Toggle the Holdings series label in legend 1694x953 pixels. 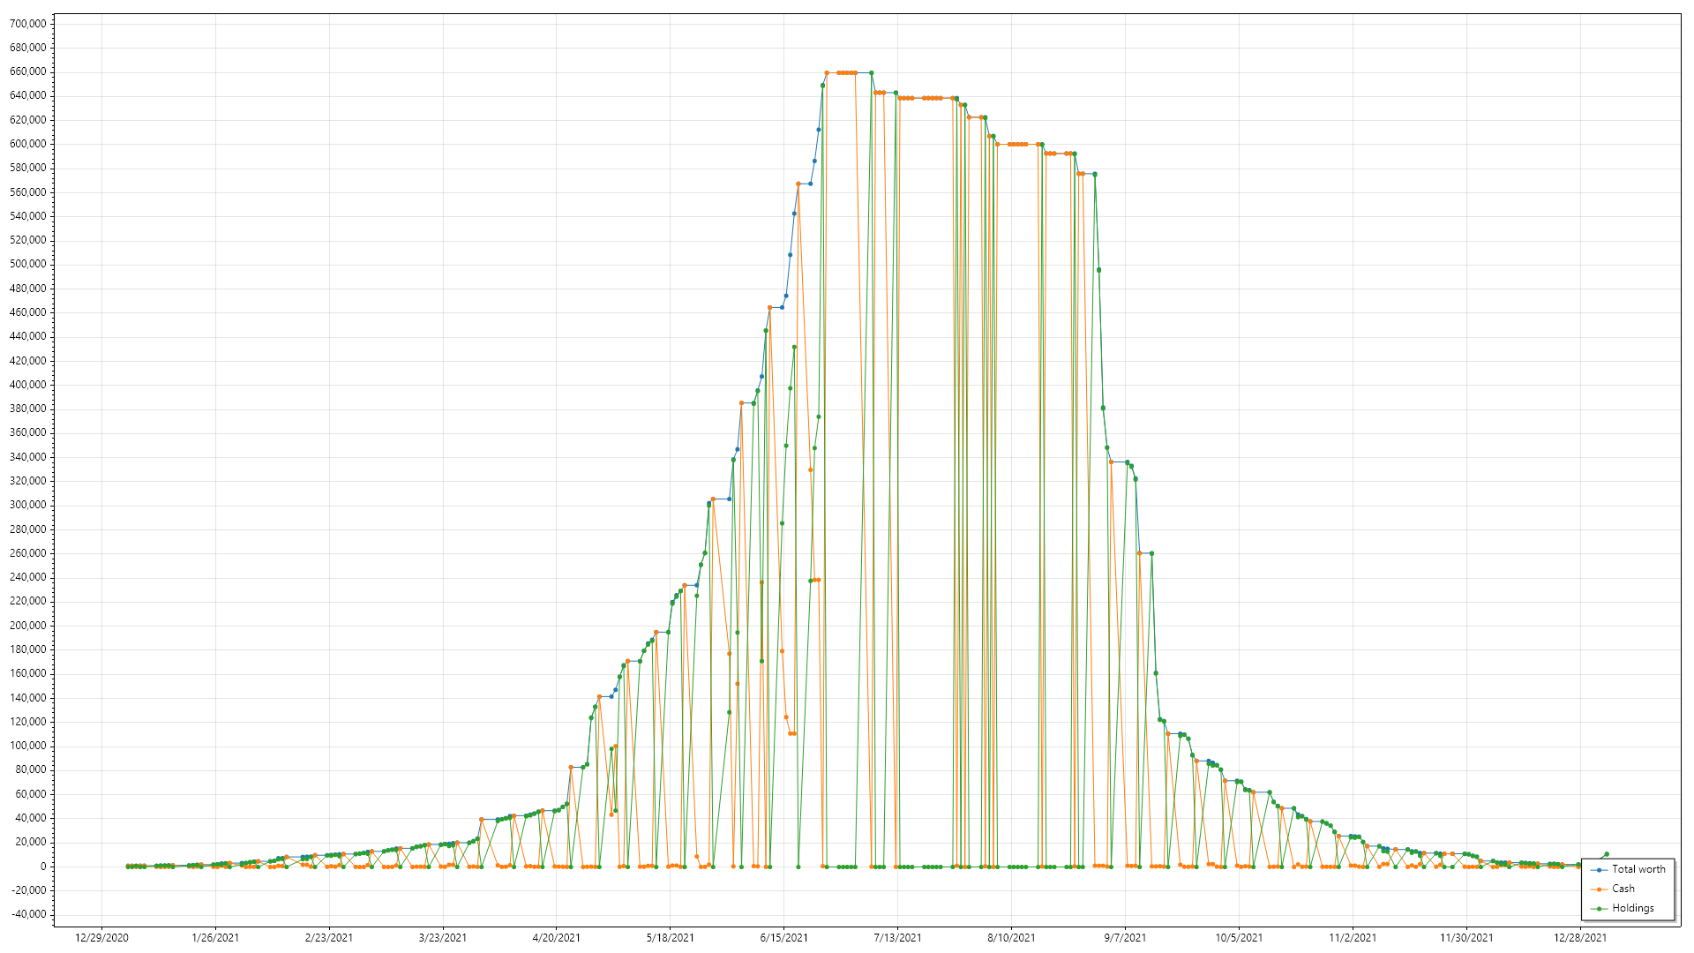point(1632,908)
